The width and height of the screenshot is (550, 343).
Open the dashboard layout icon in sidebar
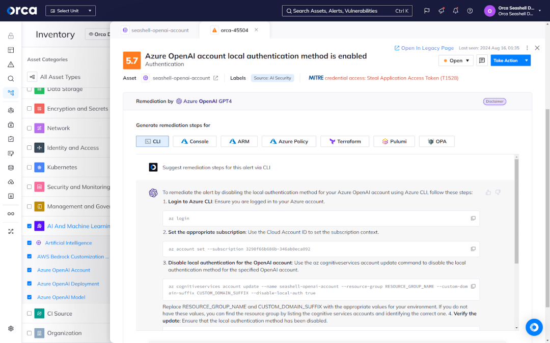point(11,50)
